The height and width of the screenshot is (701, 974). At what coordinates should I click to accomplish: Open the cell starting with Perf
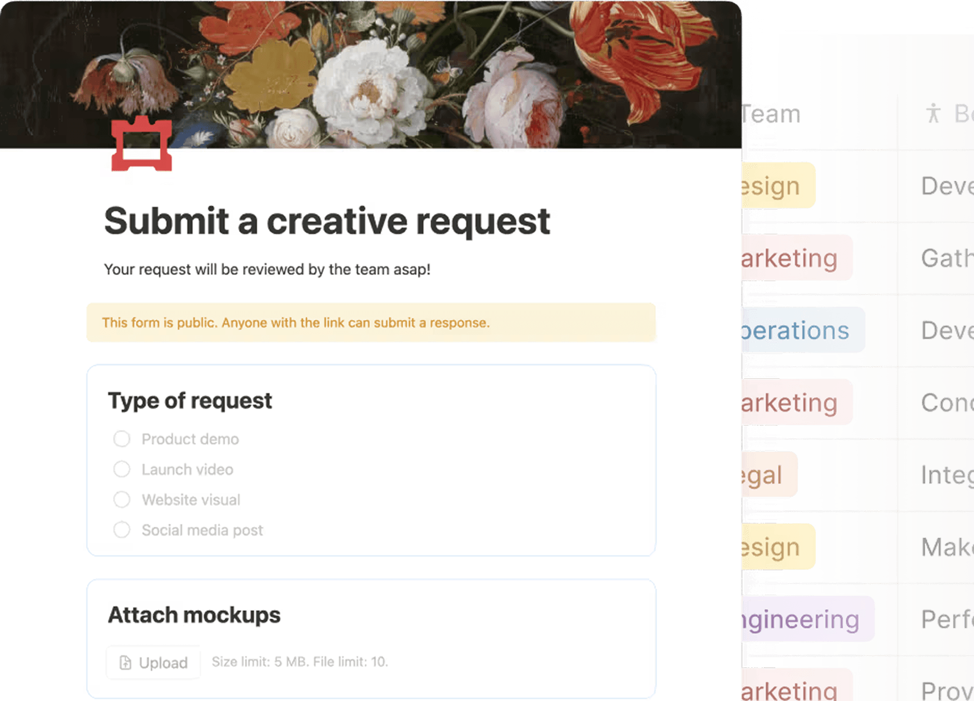click(945, 619)
